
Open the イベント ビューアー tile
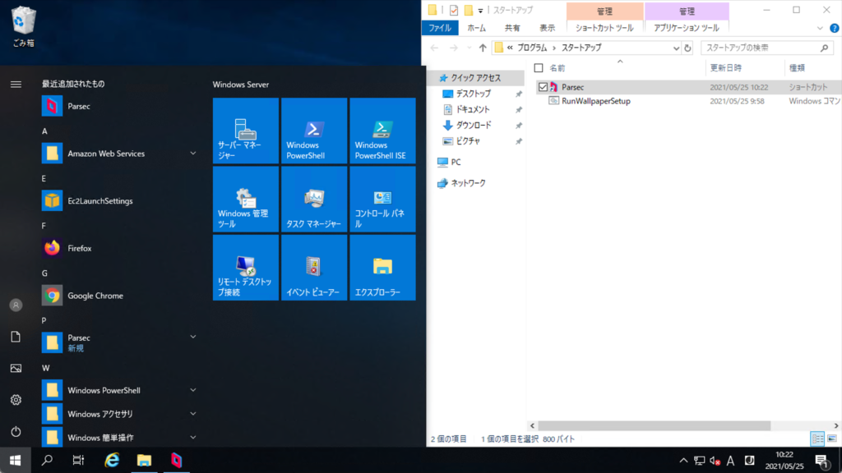pyautogui.click(x=314, y=268)
